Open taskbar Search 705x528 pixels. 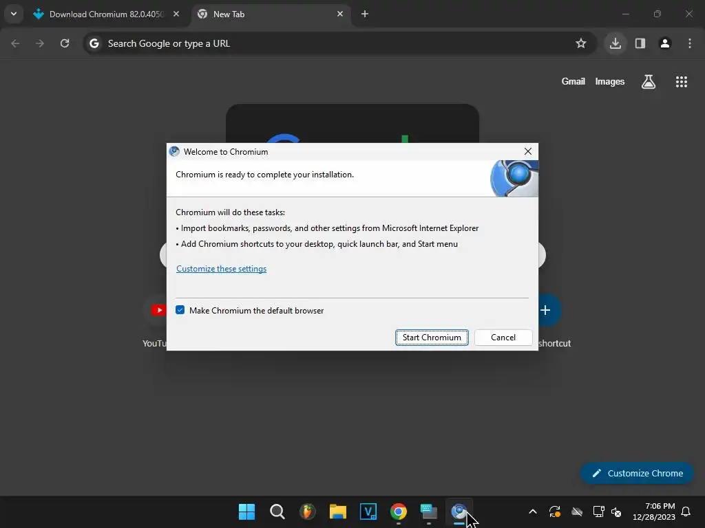click(x=277, y=511)
